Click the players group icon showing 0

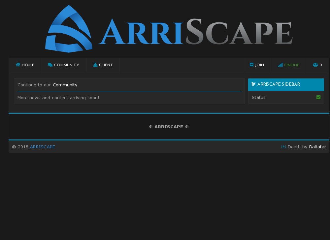coord(315,65)
